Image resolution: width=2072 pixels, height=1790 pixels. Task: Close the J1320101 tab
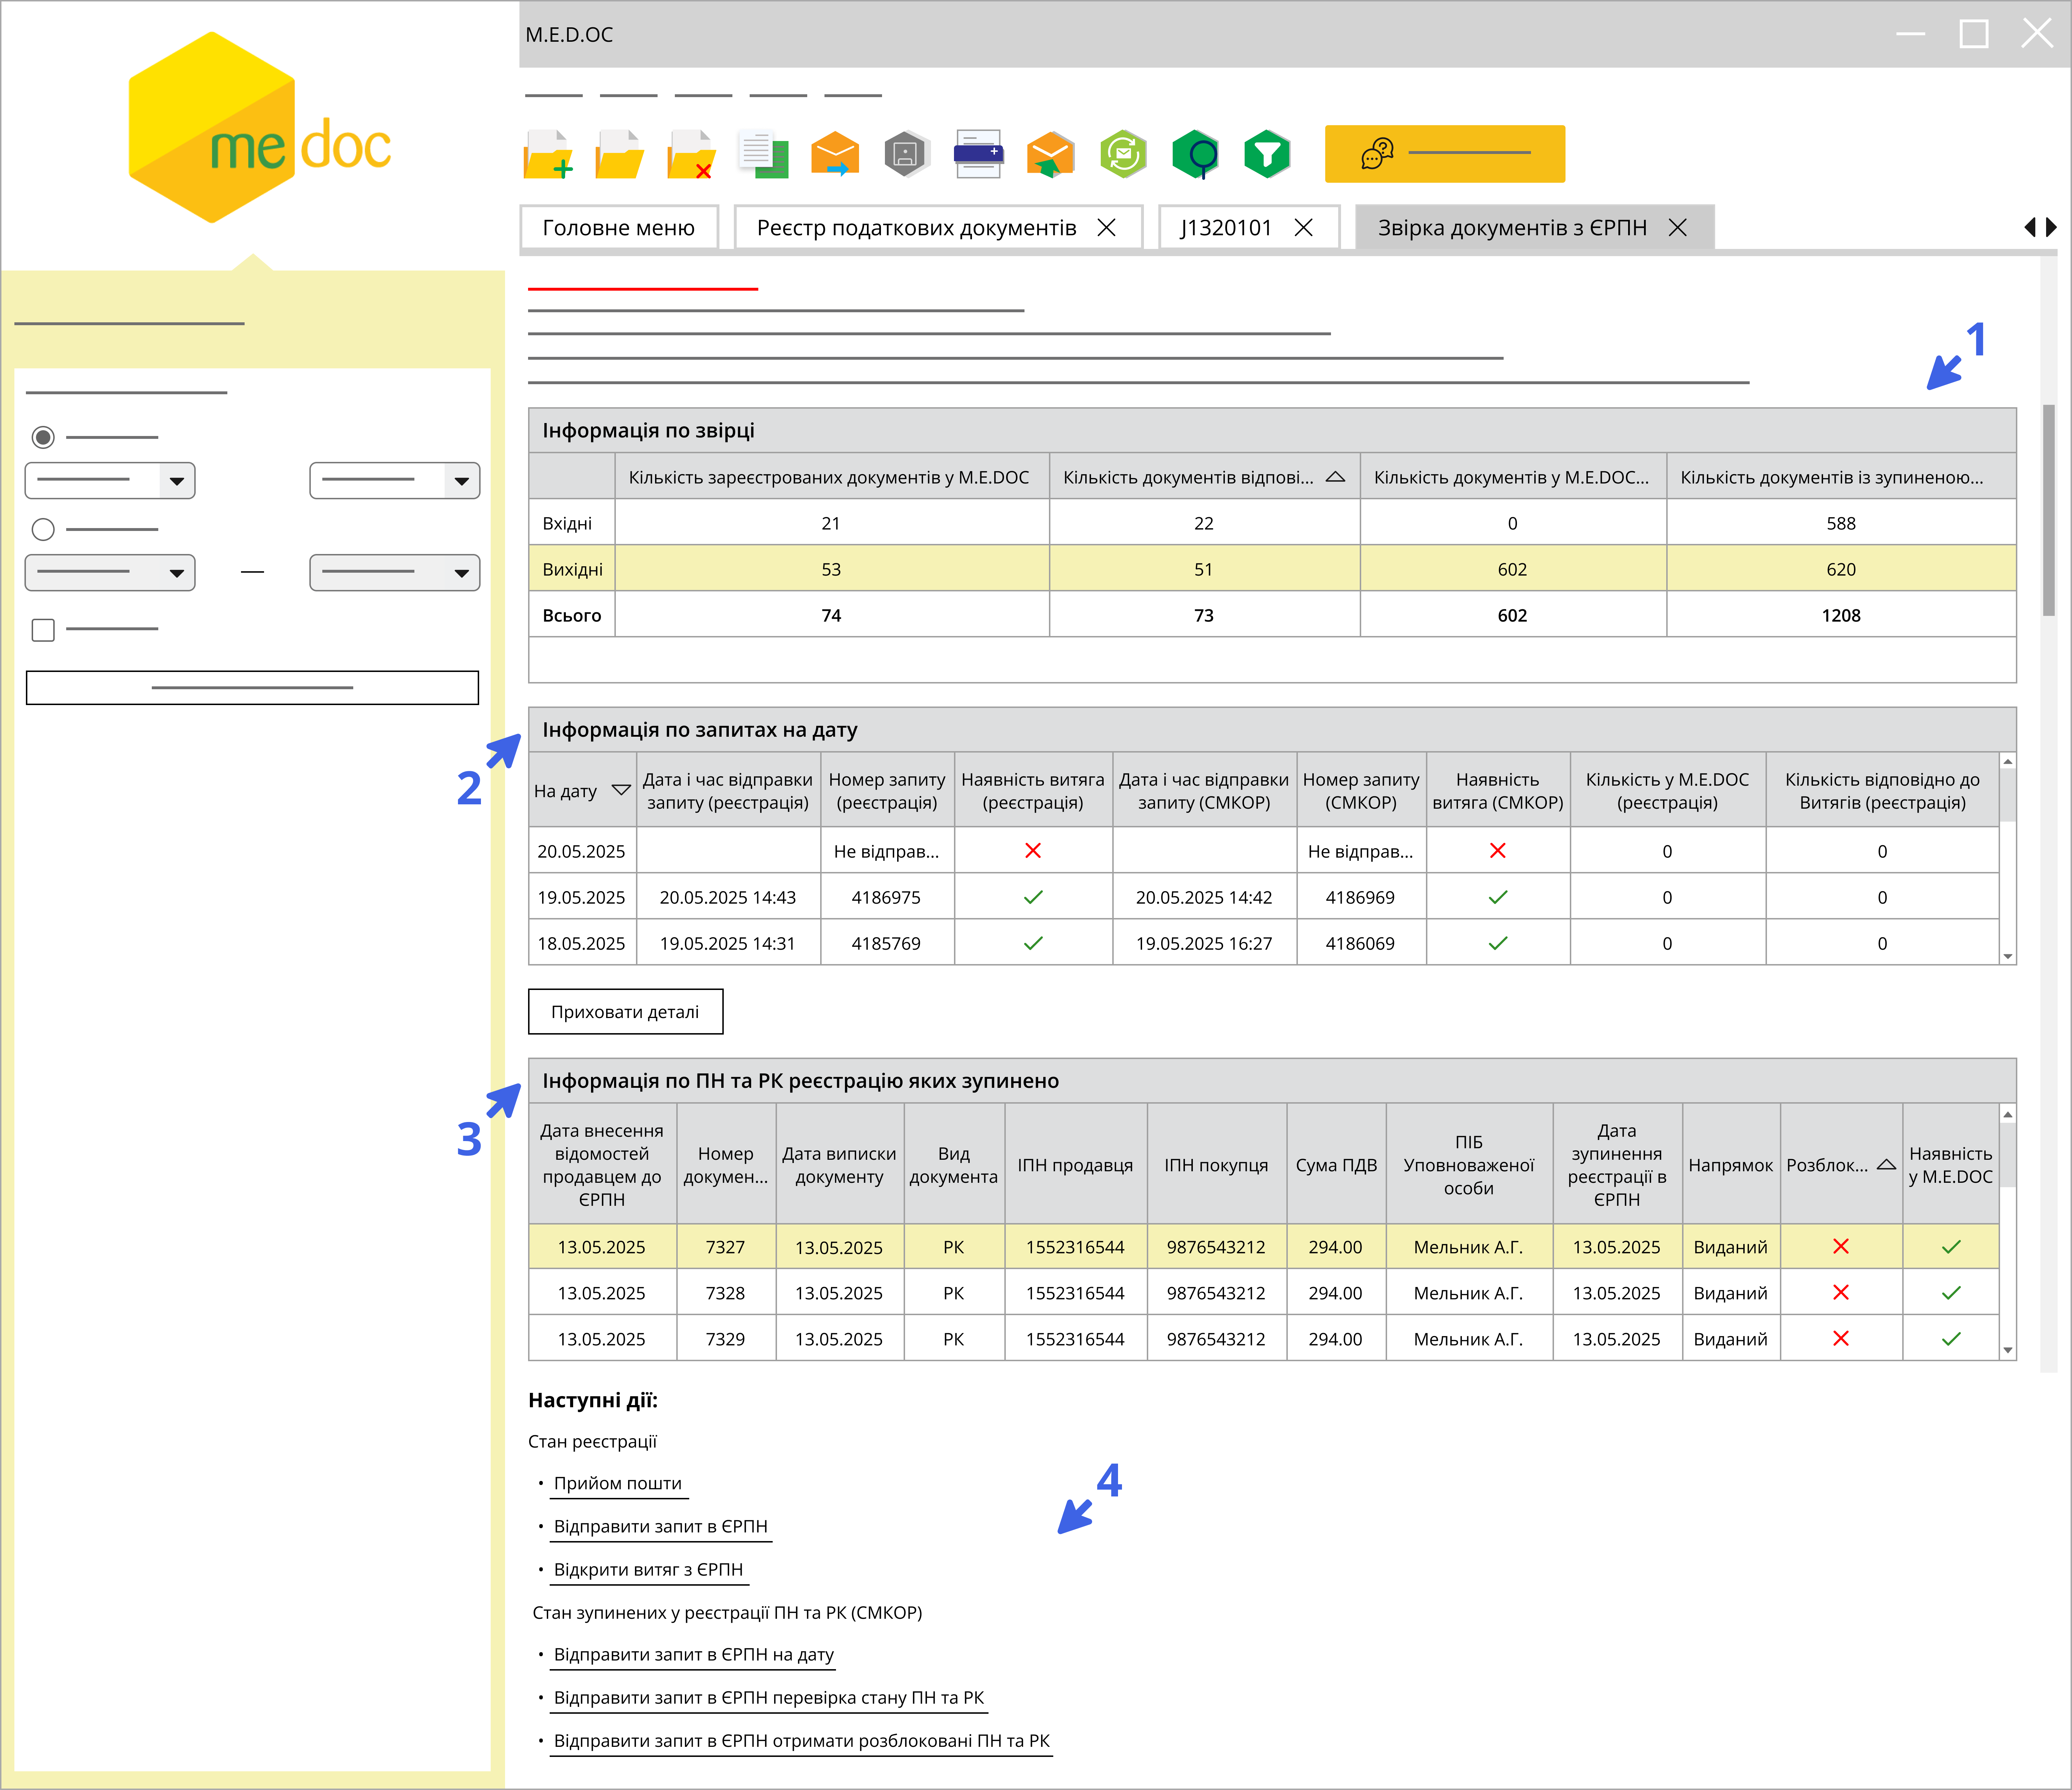click(1303, 228)
